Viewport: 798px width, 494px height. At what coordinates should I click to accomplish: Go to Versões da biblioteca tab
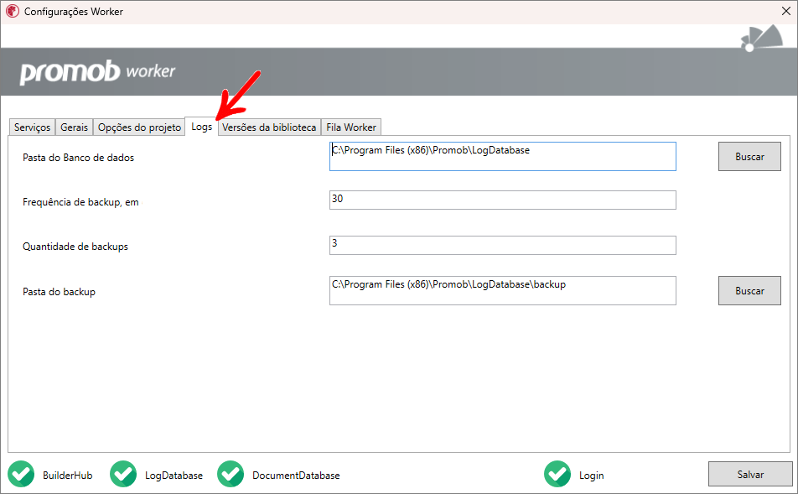[x=269, y=127]
